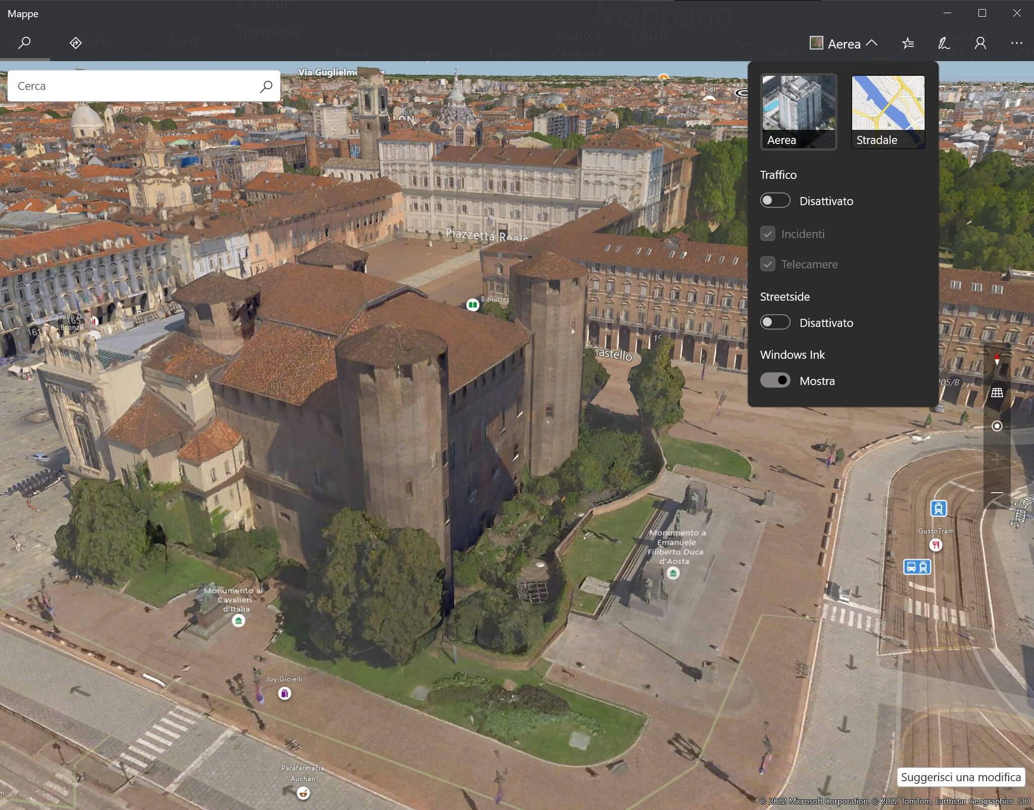Open the search tab in toolbar
The width and height of the screenshot is (1034, 810).
point(24,43)
